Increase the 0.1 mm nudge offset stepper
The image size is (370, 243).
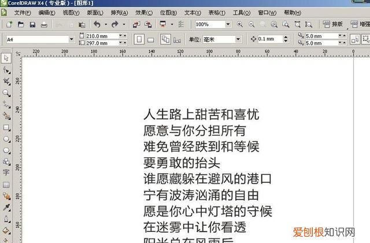tap(286, 37)
